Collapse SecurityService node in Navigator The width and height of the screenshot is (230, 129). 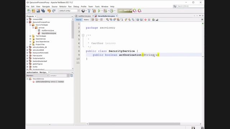point(27,79)
